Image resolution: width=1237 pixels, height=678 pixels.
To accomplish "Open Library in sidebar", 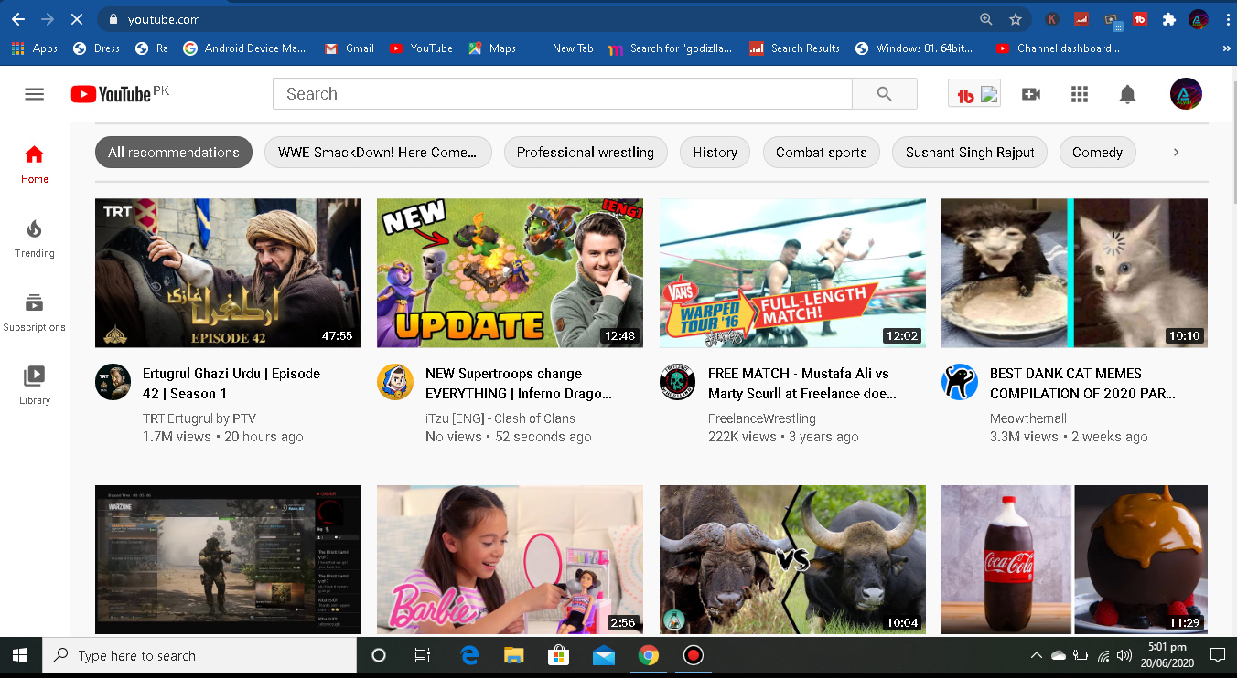I will [x=35, y=386].
